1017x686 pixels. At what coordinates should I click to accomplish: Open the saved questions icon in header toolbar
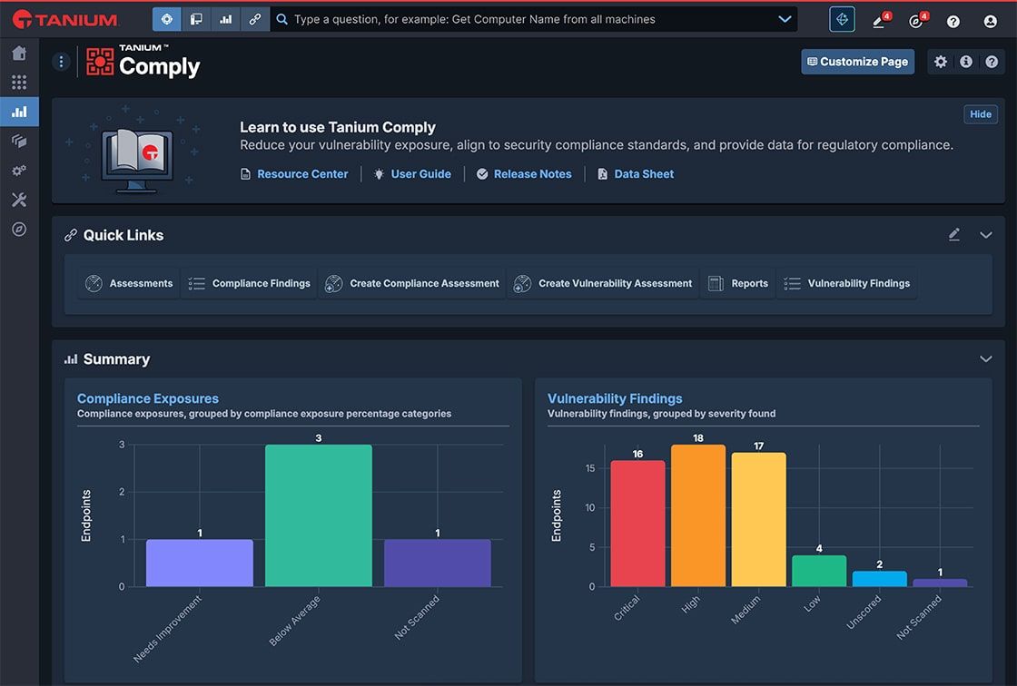[196, 19]
